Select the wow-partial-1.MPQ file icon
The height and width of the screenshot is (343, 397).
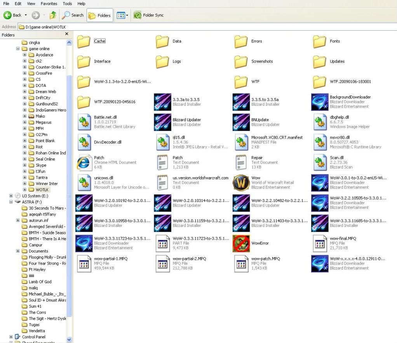coord(84,263)
